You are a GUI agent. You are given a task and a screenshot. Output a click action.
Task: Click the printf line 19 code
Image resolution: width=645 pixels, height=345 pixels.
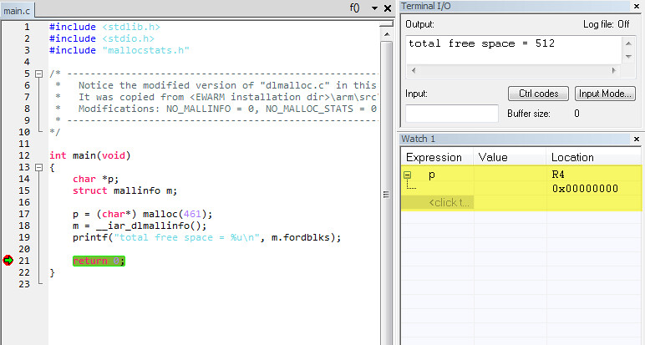[x=207, y=238]
